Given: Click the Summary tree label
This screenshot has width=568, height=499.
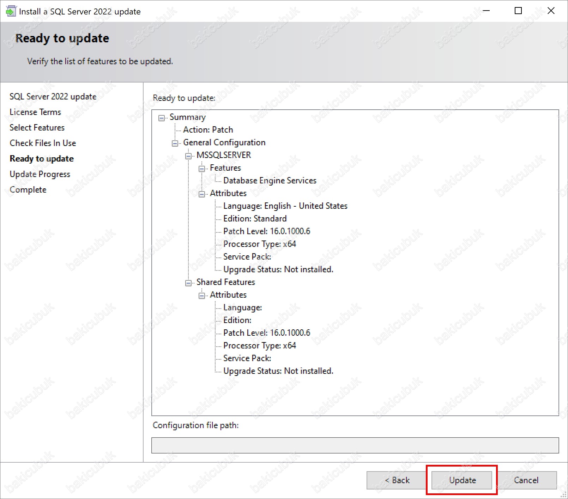Looking at the screenshot, I should tap(188, 117).
